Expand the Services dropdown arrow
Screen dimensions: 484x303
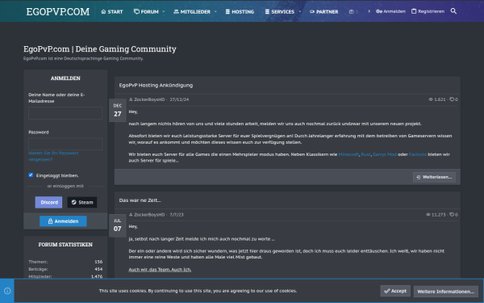pos(300,12)
